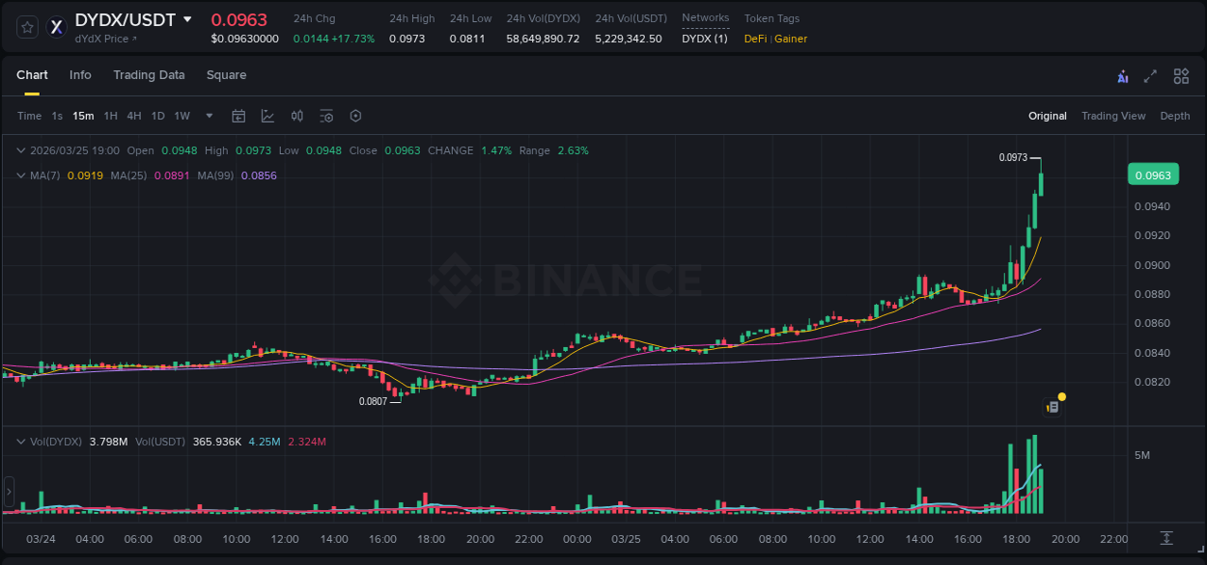The height and width of the screenshot is (565, 1207).
Task: Open chart settings via hexagon gear icon
Action: coord(355,116)
